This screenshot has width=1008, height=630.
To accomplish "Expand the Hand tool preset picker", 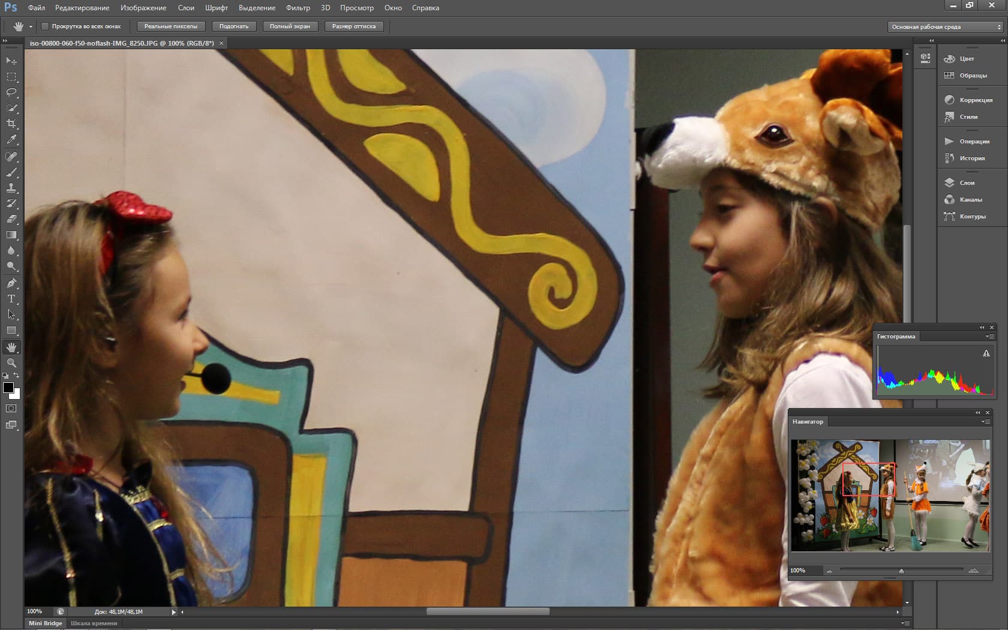I will [x=31, y=26].
